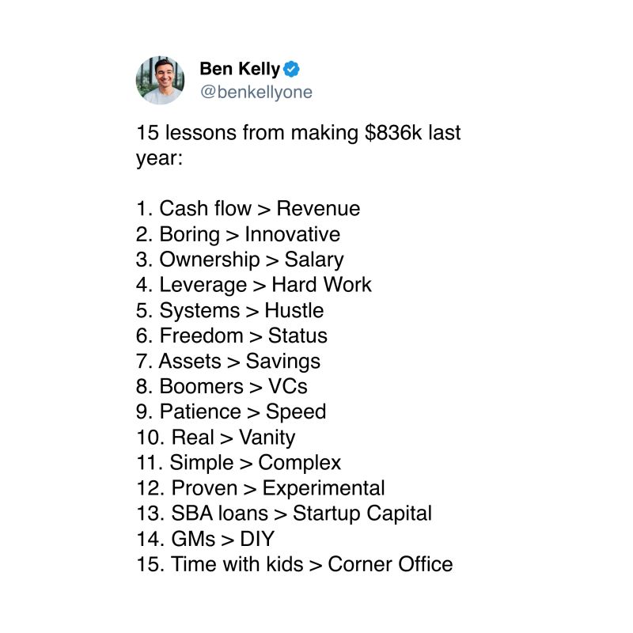Viewport: 633px width, 633px height.
Task: Select the "Cash flow > Revenue" line
Action: point(248,209)
